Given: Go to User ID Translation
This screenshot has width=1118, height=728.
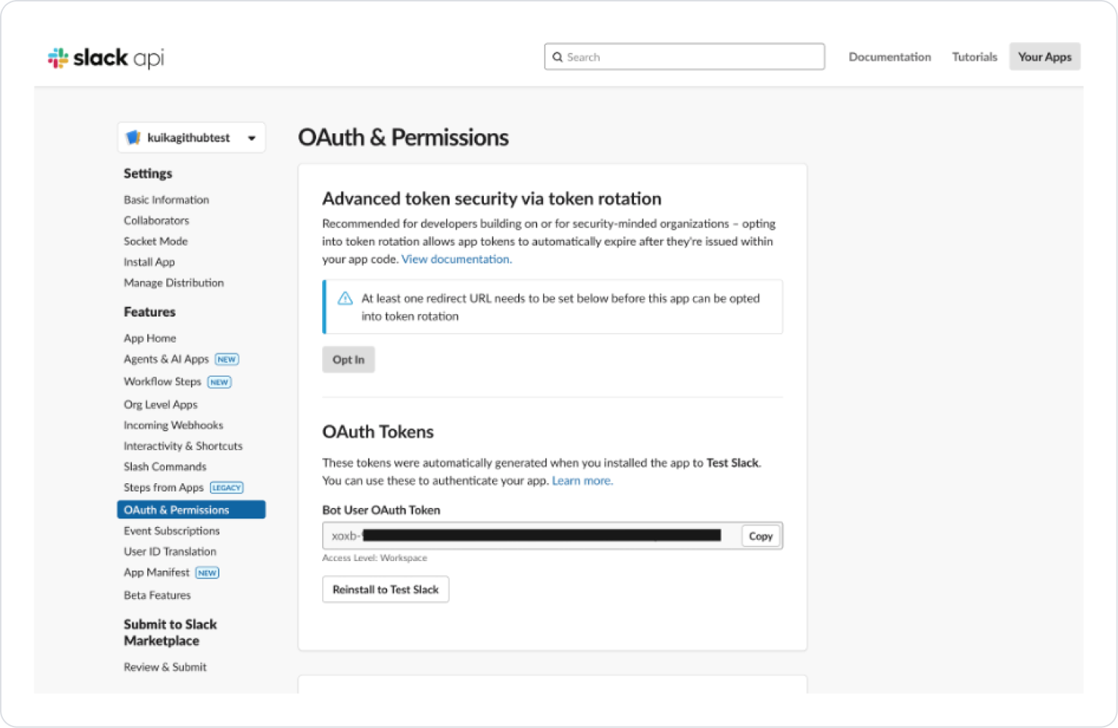Looking at the screenshot, I should pos(170,552).
